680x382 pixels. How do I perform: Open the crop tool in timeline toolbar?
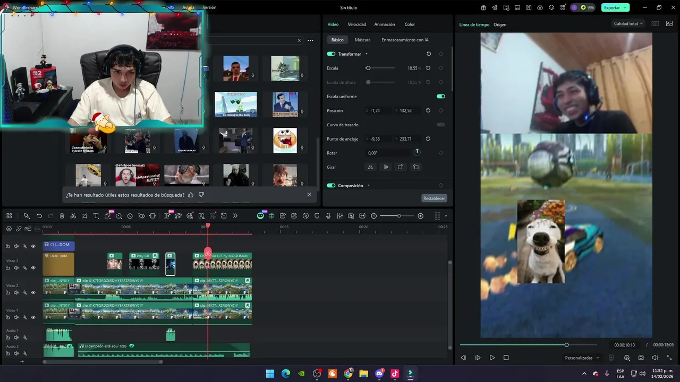coord(84,216)
